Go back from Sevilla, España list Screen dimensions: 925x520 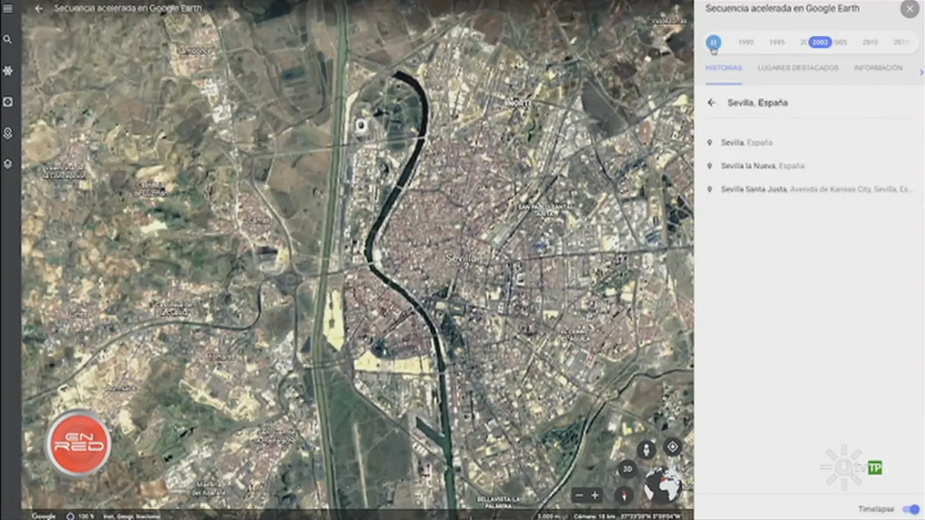(x=711, y=102)
